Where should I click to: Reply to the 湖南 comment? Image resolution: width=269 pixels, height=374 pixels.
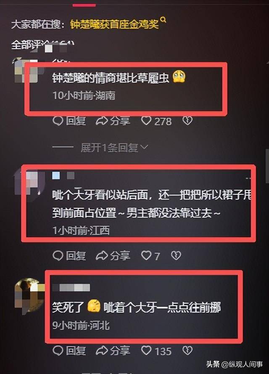[69, 121]
